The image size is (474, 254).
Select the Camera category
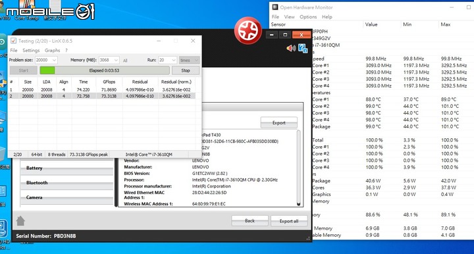pyautogui.click(x=66, y=197)
